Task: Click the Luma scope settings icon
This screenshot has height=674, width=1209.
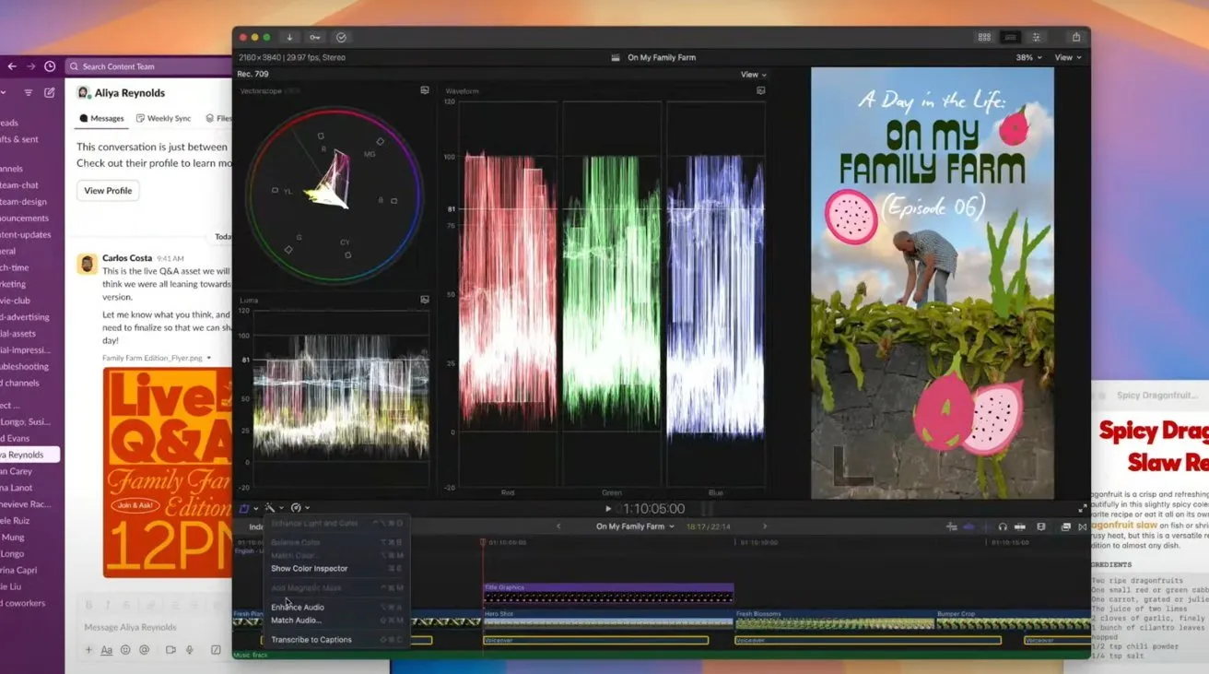Action: 425,300
